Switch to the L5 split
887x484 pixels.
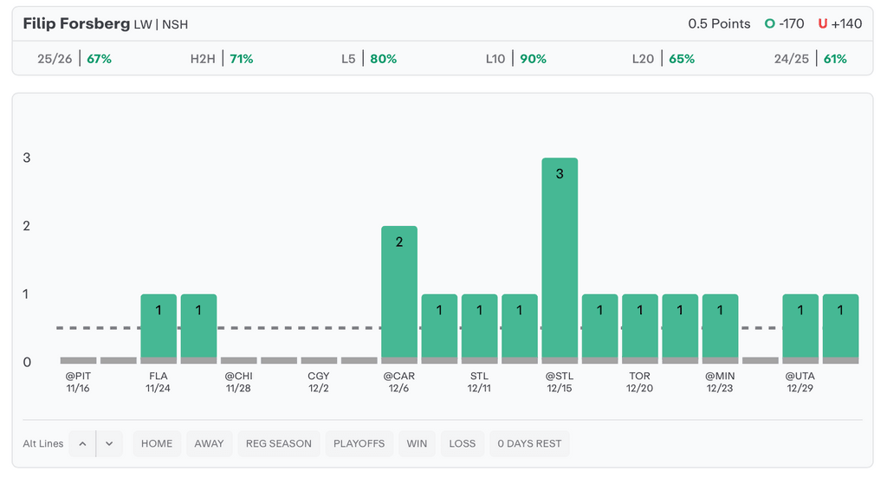coord(369,59)
